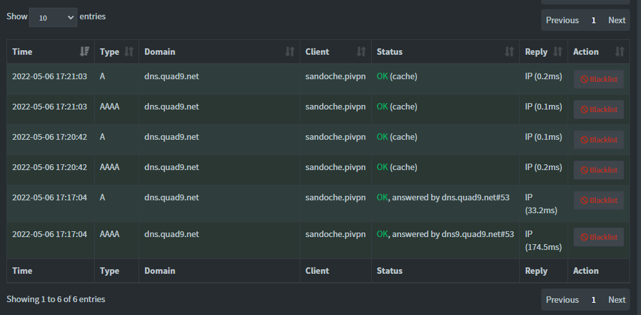Viewport: 641px width, 315px height.
Task: Click 'Showing 1 to 6 of 6 entries' text
Action: pyautogui.click(x=55, y=299)
